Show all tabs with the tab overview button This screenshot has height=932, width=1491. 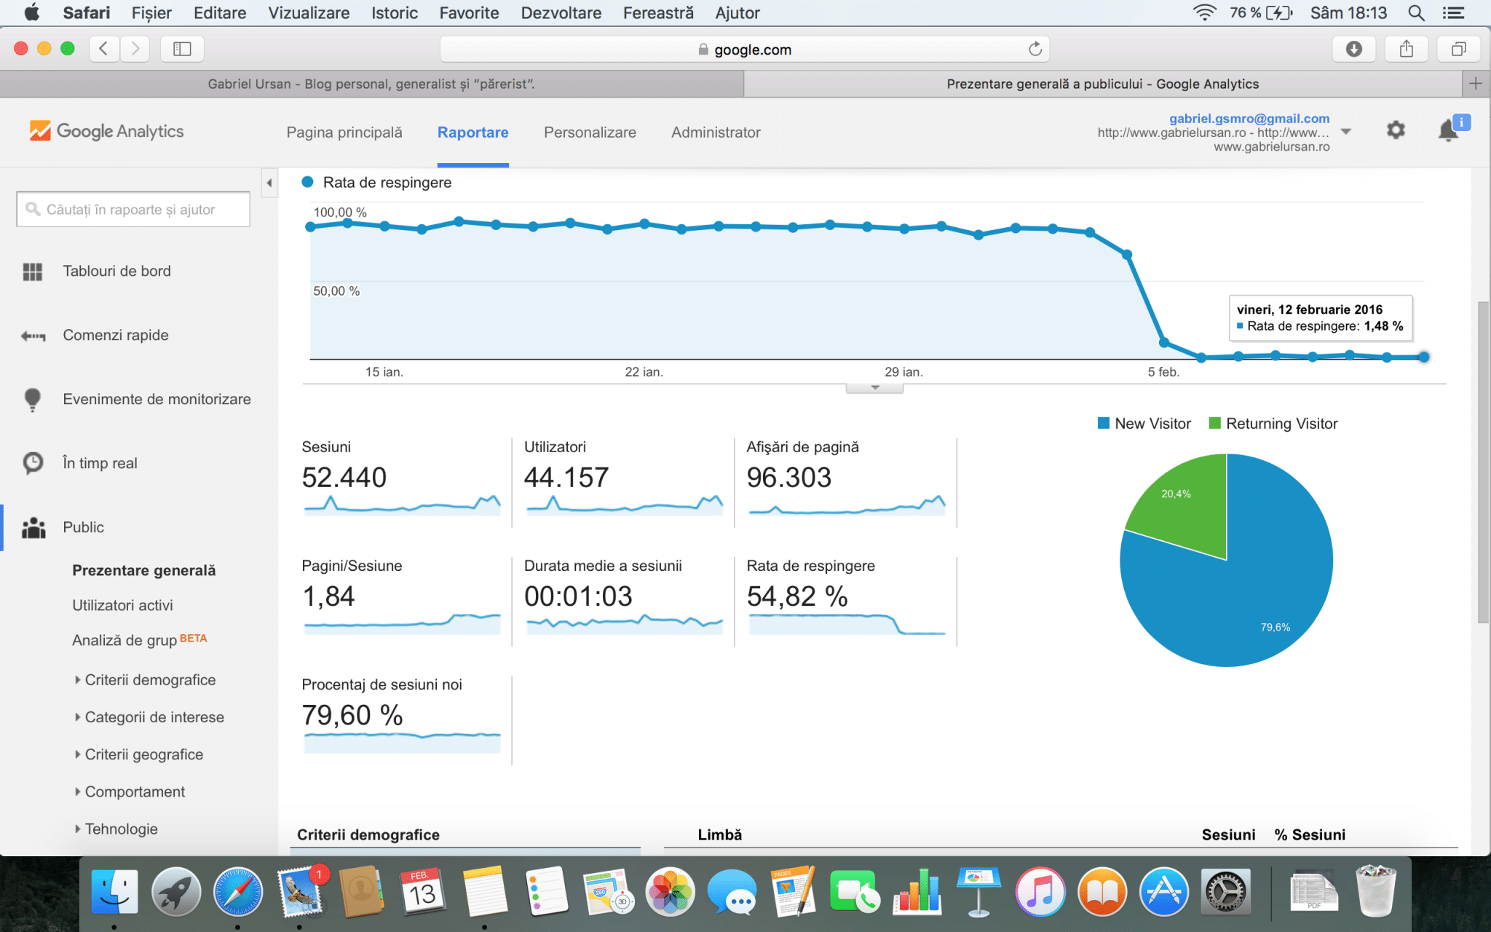(x=1459, y=49)
